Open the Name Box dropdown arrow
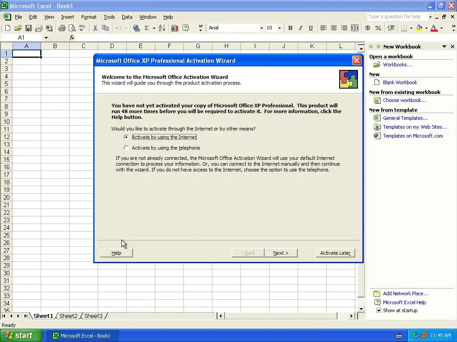Image resolution: width=457 pixels, height=342 pixels. pos(46,38)
